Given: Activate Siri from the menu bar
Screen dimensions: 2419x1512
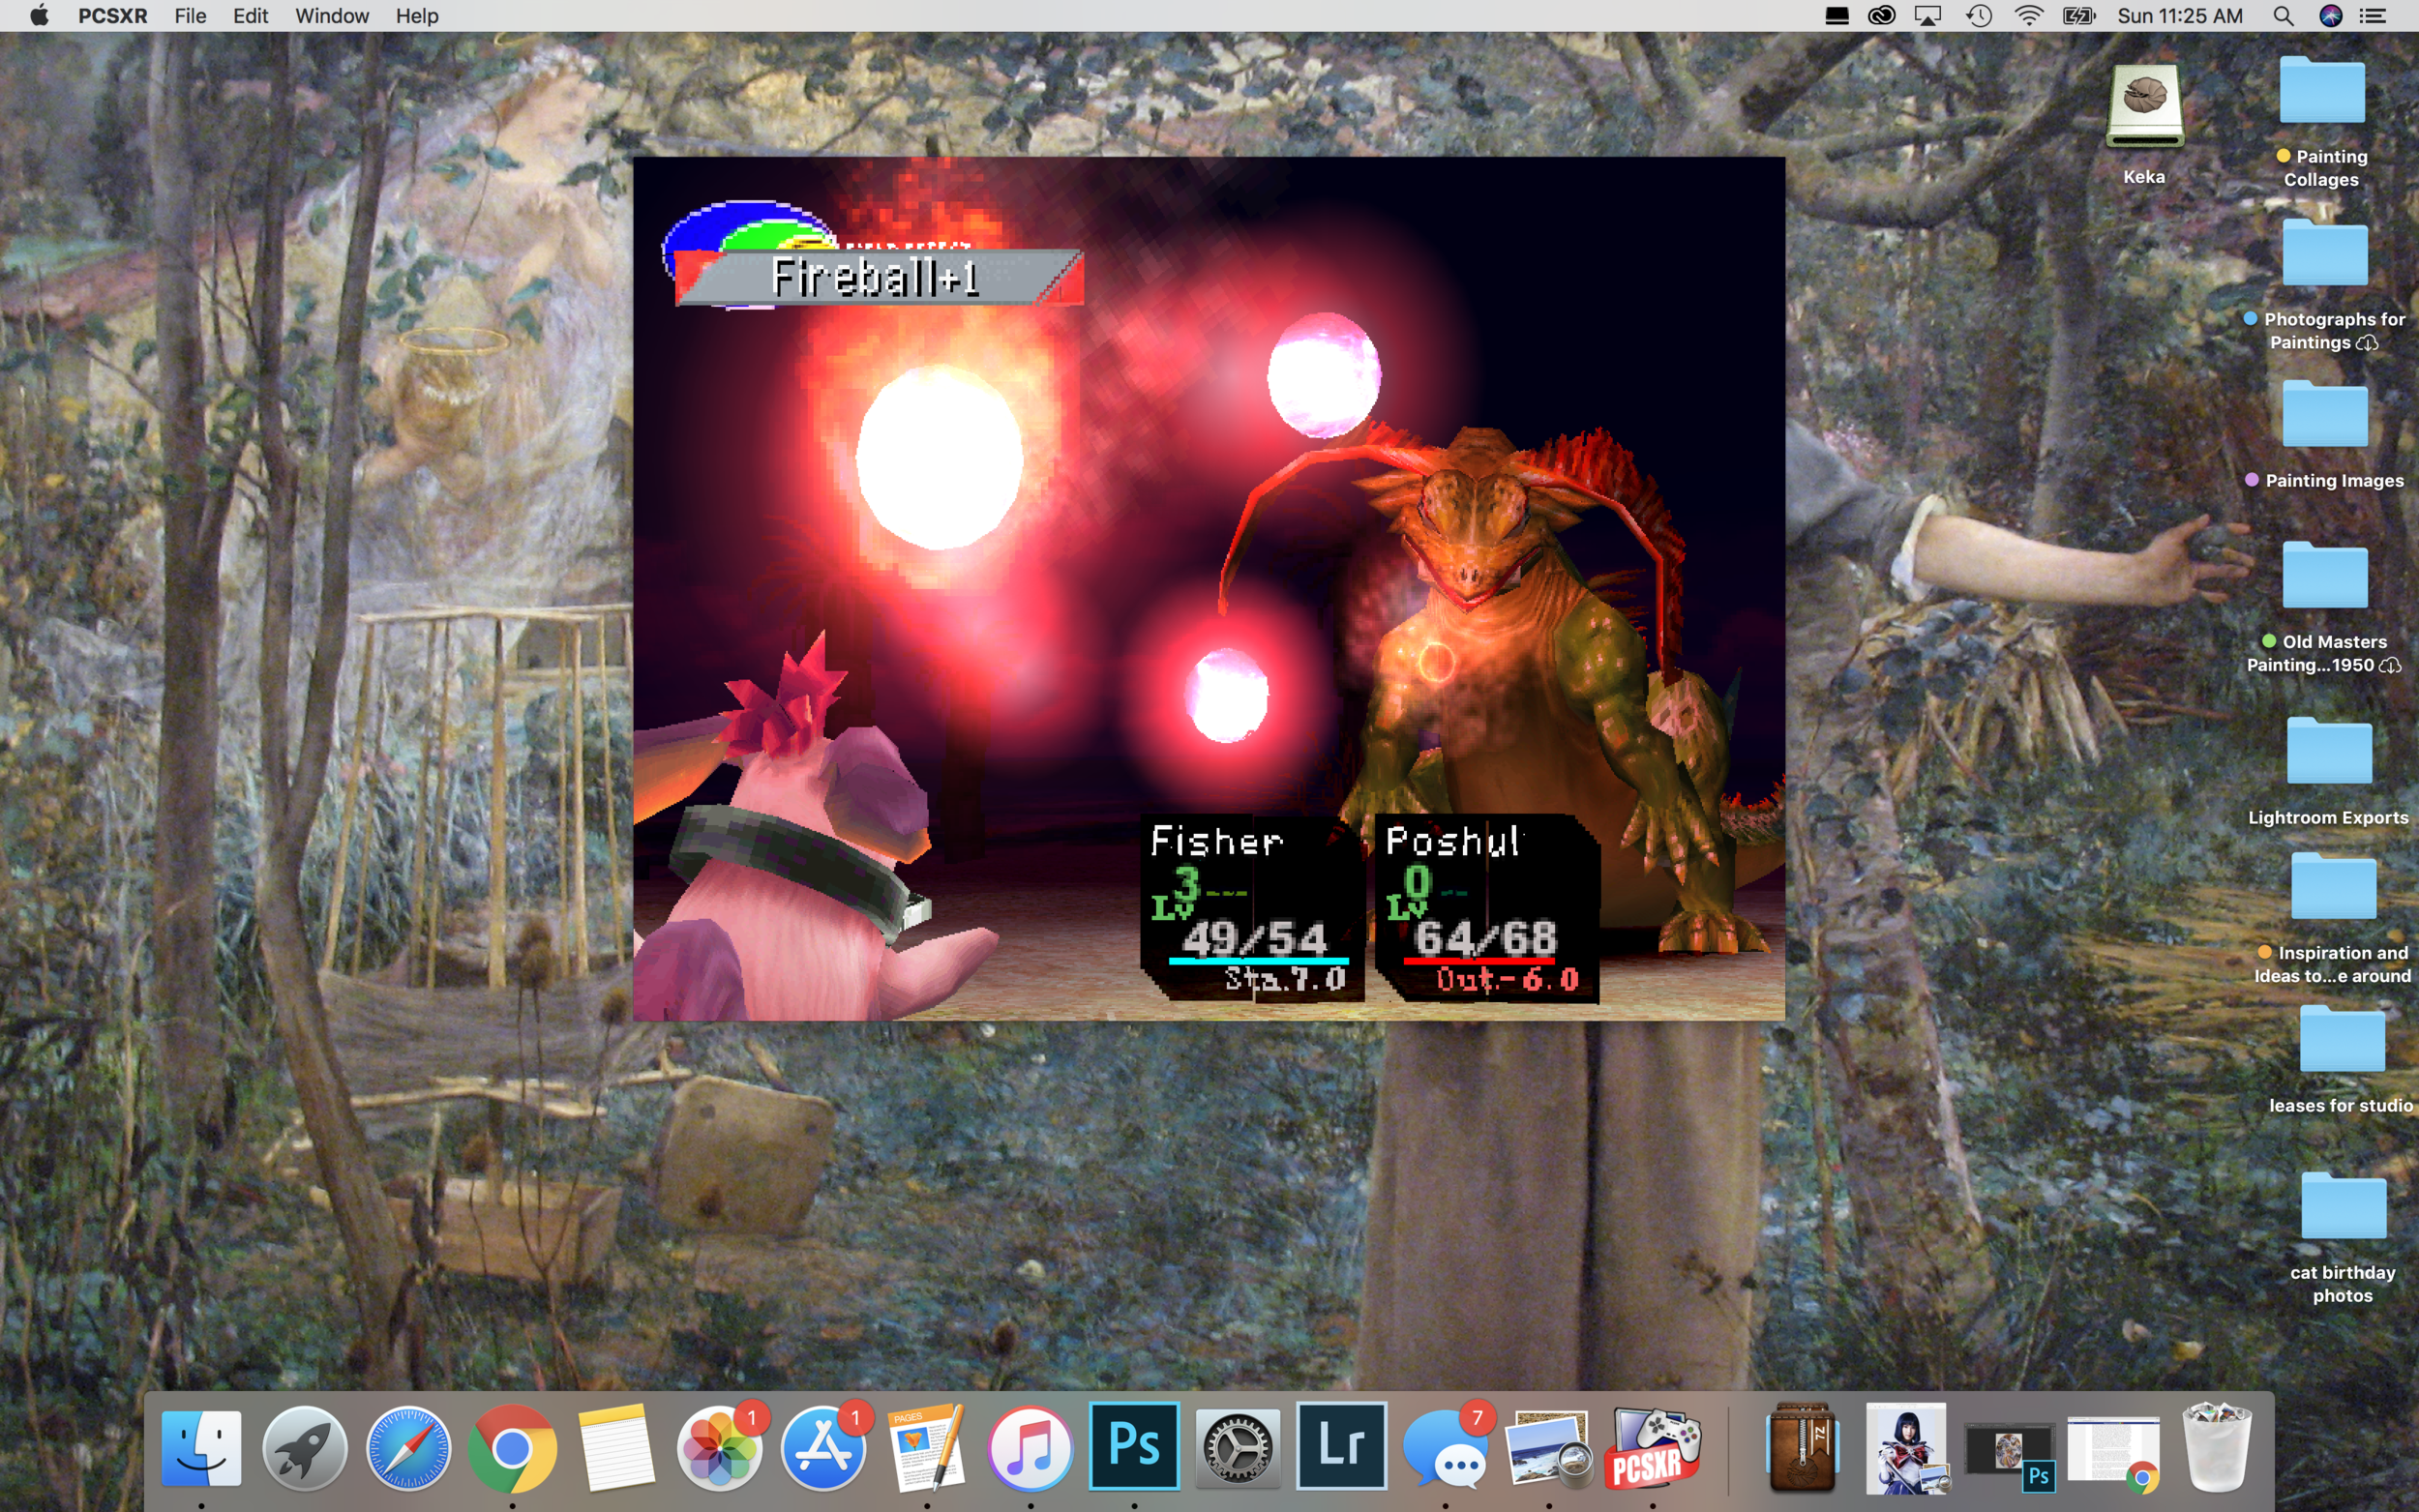Looking at the screenshot, I should 2331,16.
